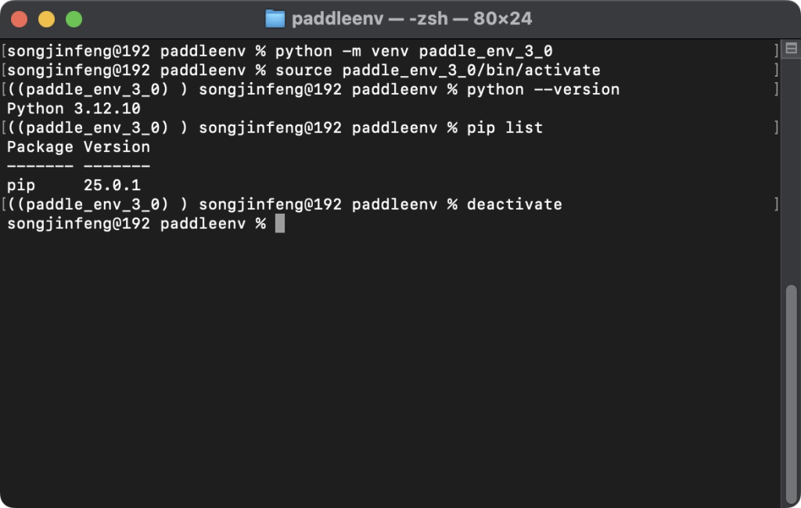The width and height of the screenshot is (801, 508).
Task: Click the right bracket mark on pip list line
Action: 776,128
